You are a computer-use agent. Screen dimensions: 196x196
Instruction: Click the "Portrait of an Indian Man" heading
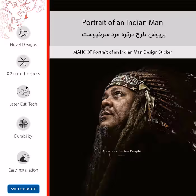[x=123, y=23]
